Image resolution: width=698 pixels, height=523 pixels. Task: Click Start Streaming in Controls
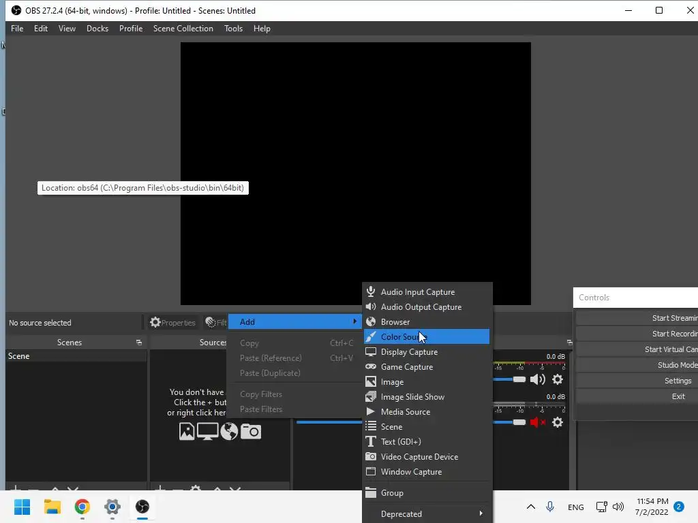[x=637, y=318]
